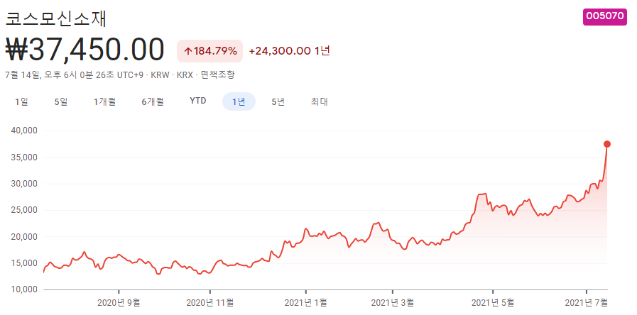Click the 005070 ticker badge
637x315 pixels.
pos(605,16)
